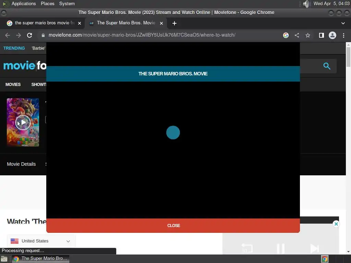Screen dimensions: 351x263
Task: Click the 'Barbie' trending link
Action: coord(38,48)
